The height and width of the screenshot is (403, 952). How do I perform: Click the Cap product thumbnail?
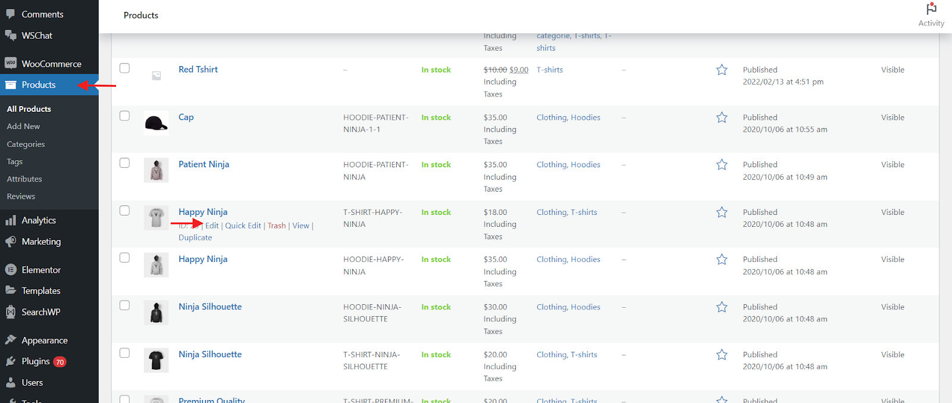point(156,123)
